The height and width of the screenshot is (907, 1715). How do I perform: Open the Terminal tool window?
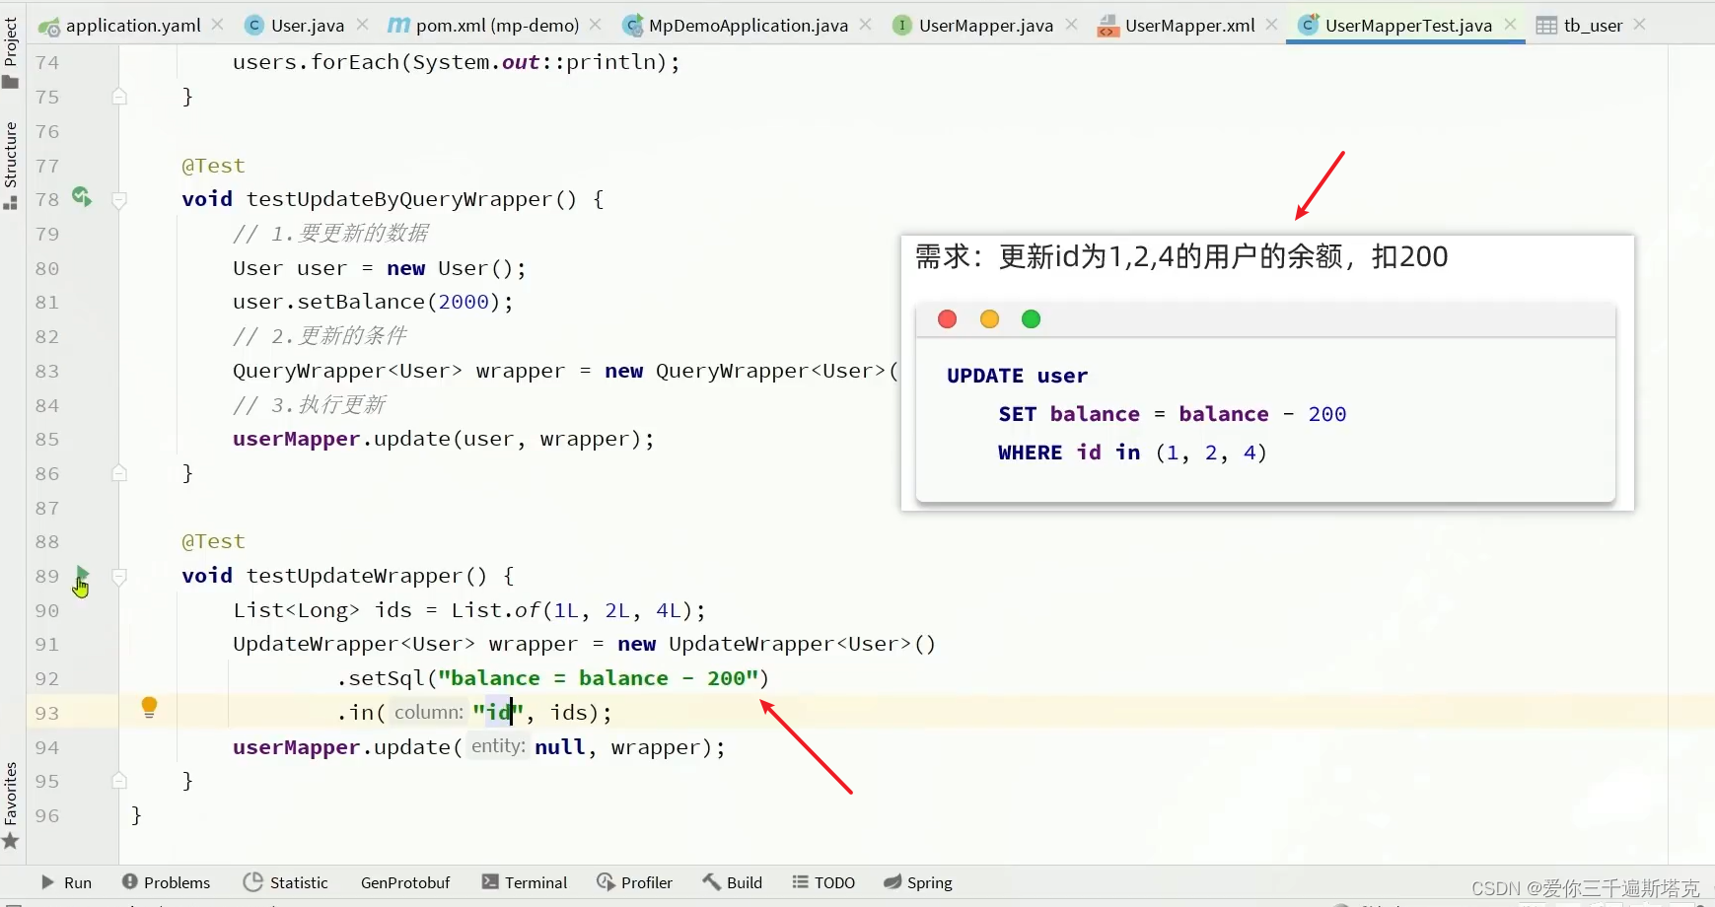click(525, 882)
